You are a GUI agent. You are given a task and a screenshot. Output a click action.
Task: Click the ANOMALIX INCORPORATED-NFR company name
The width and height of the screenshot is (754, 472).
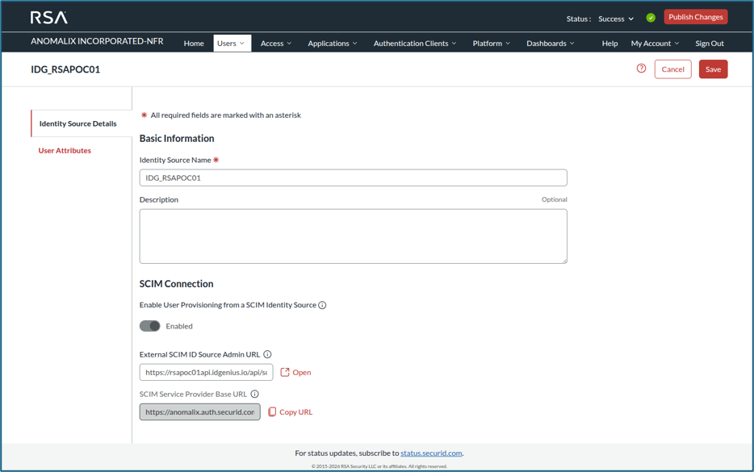tap(97, 41)
